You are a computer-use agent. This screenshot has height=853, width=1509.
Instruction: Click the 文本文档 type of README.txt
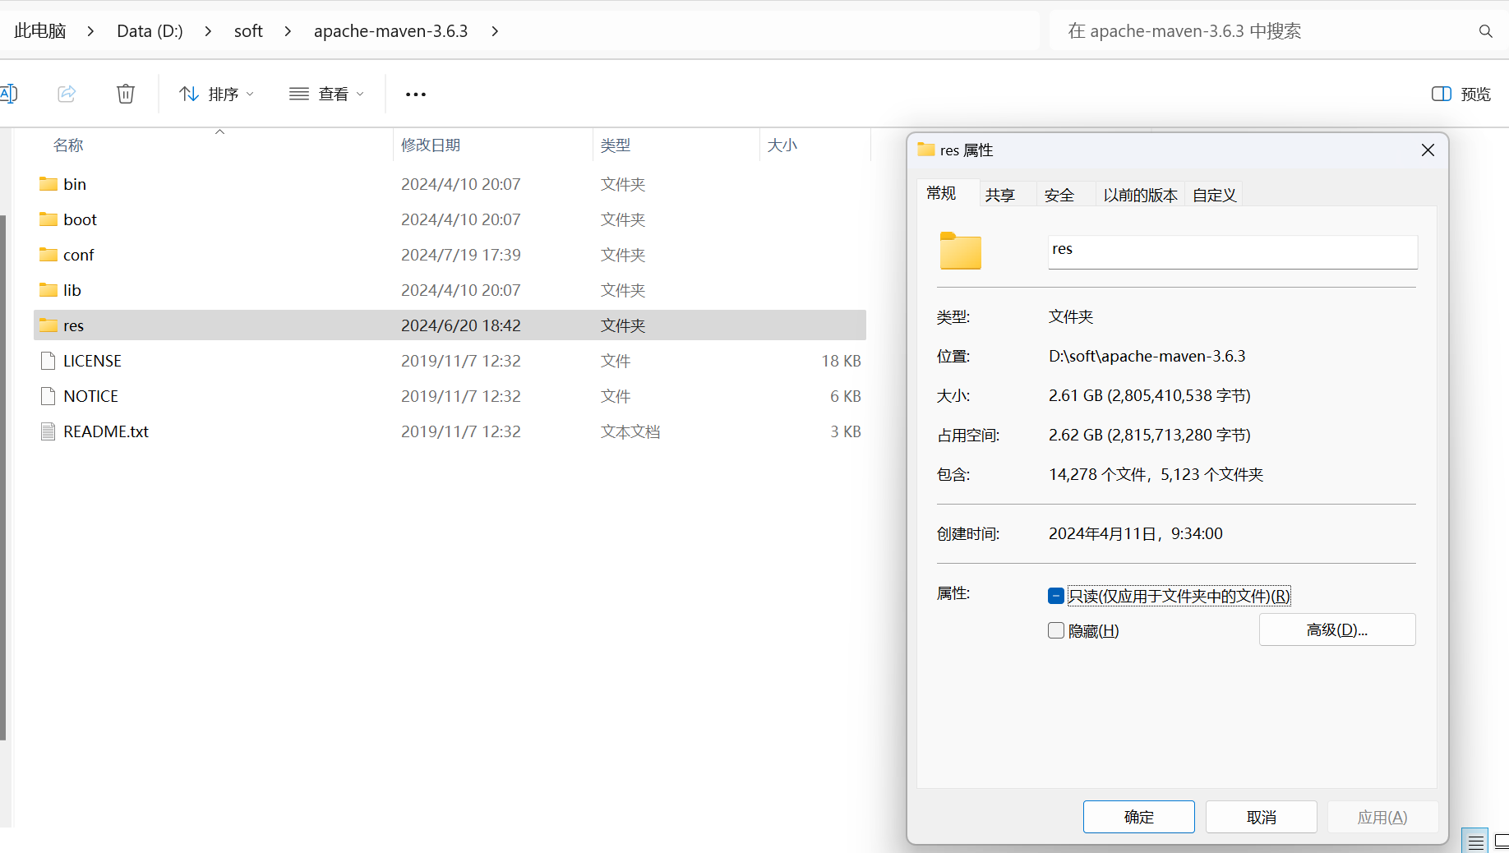pyautogui.click(x=630, y=431)
